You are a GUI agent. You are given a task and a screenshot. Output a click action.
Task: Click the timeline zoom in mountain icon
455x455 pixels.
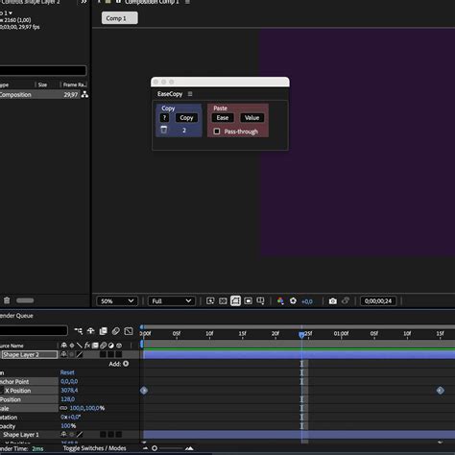coord(189,448)
